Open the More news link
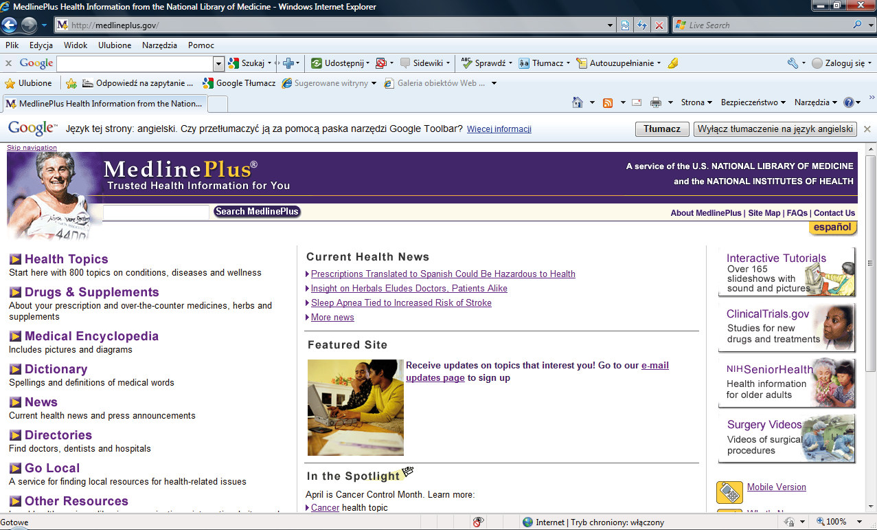The height and width of the screenshot is (530, 877). (332, 317)
